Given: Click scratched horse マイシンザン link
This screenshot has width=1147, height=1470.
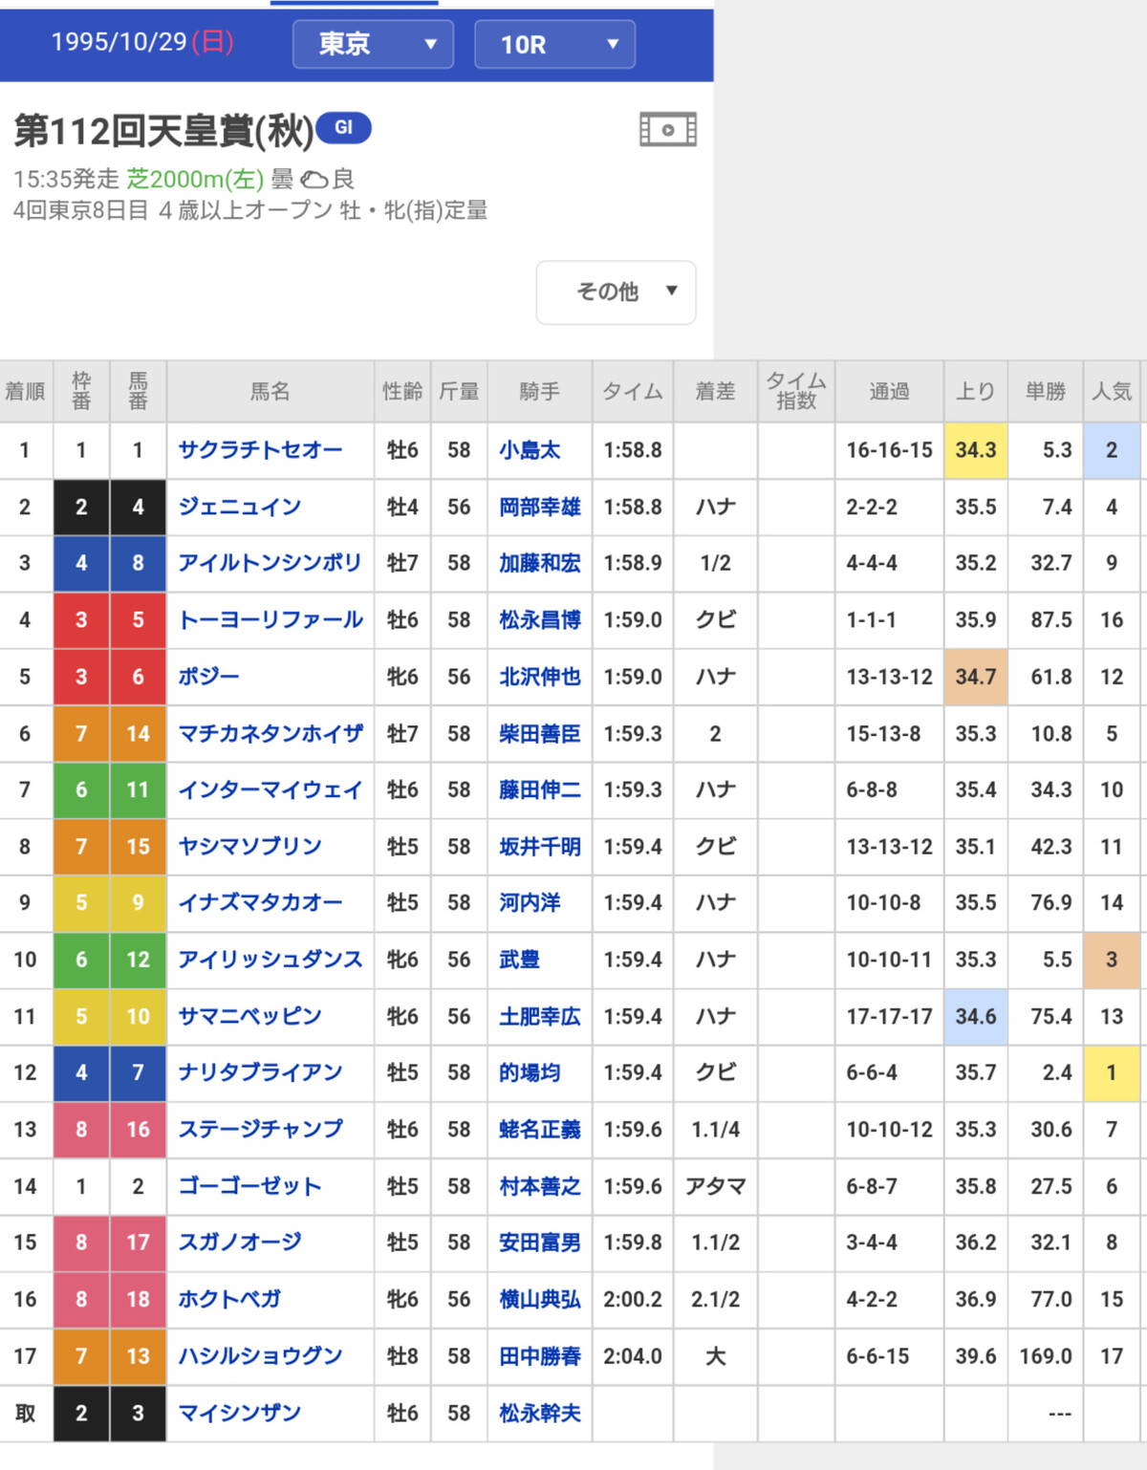Looking at the screenshot, I should (239, 1413).
